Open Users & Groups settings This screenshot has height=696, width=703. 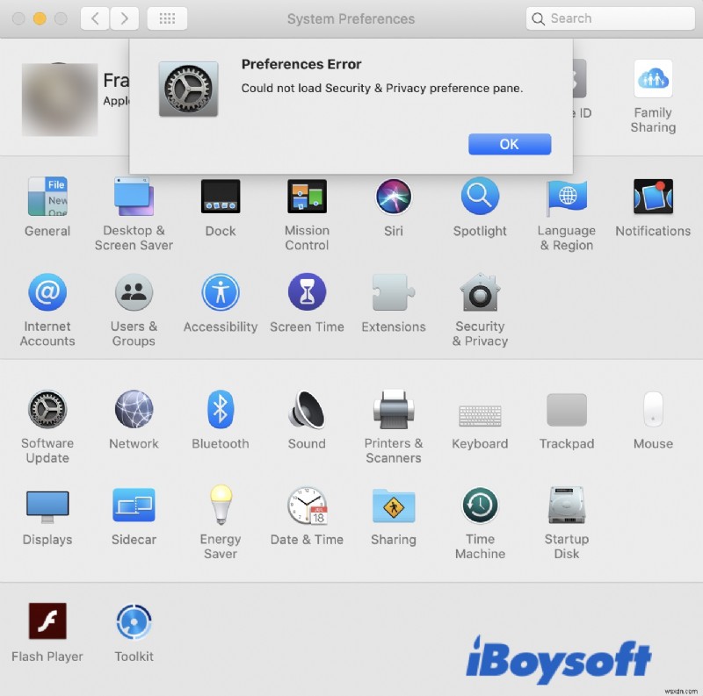pyautogui.click(x=134, y=291)
